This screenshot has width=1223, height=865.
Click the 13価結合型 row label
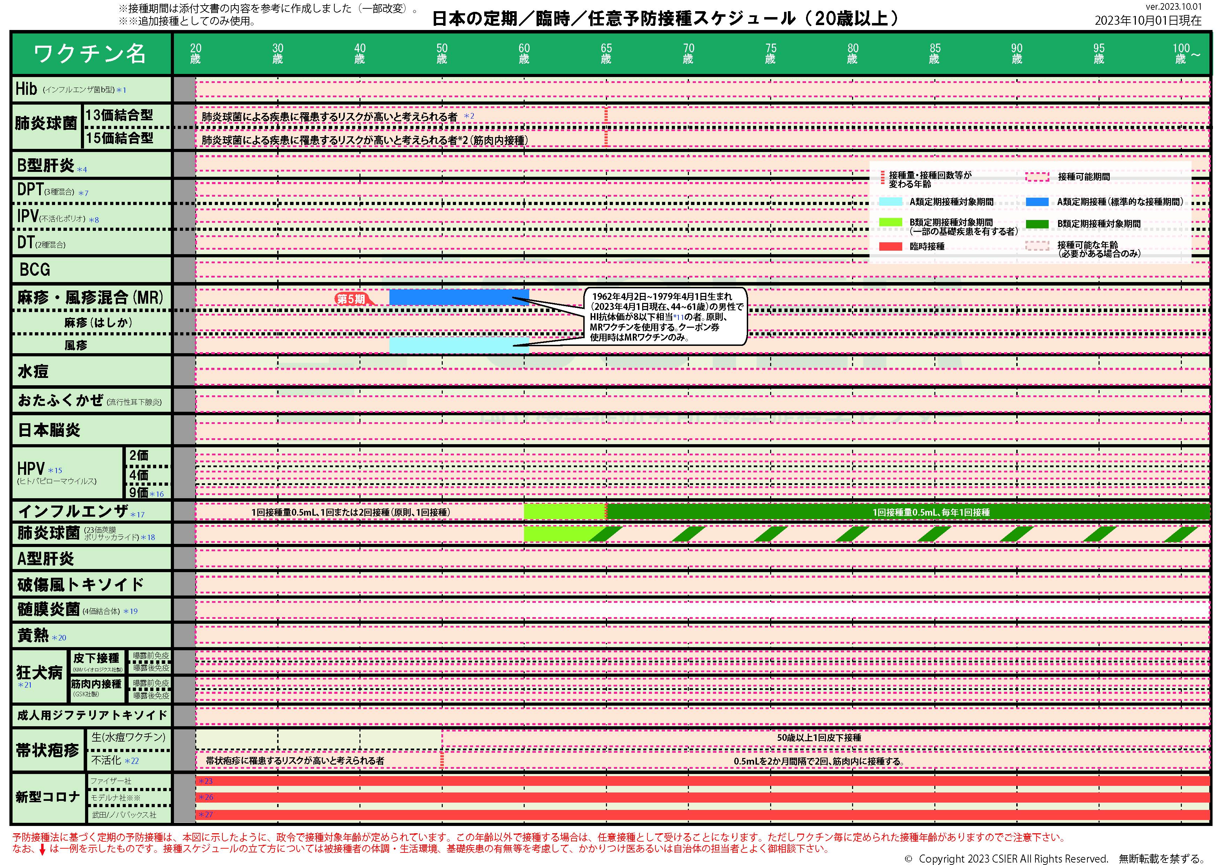[x=119, y=115]
